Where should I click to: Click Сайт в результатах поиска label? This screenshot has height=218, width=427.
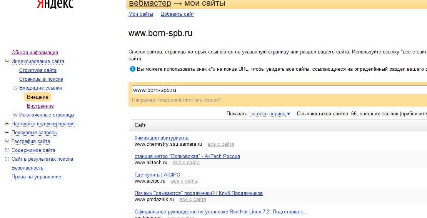pos(42,159)
